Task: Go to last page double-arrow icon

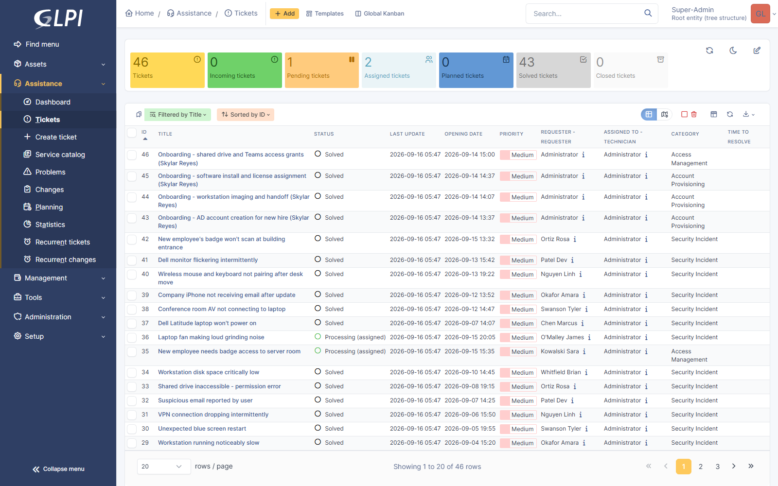Action: click(x=751, y=466)
